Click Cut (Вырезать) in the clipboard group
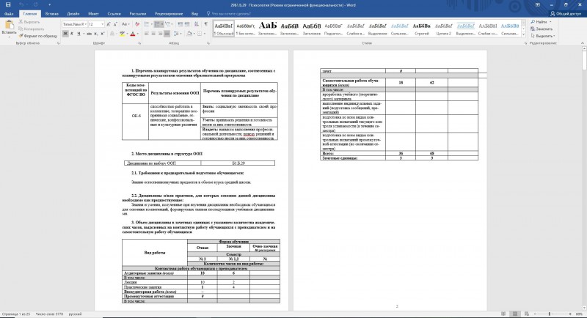This screenshot has width=587, height=318. point(29,22)
